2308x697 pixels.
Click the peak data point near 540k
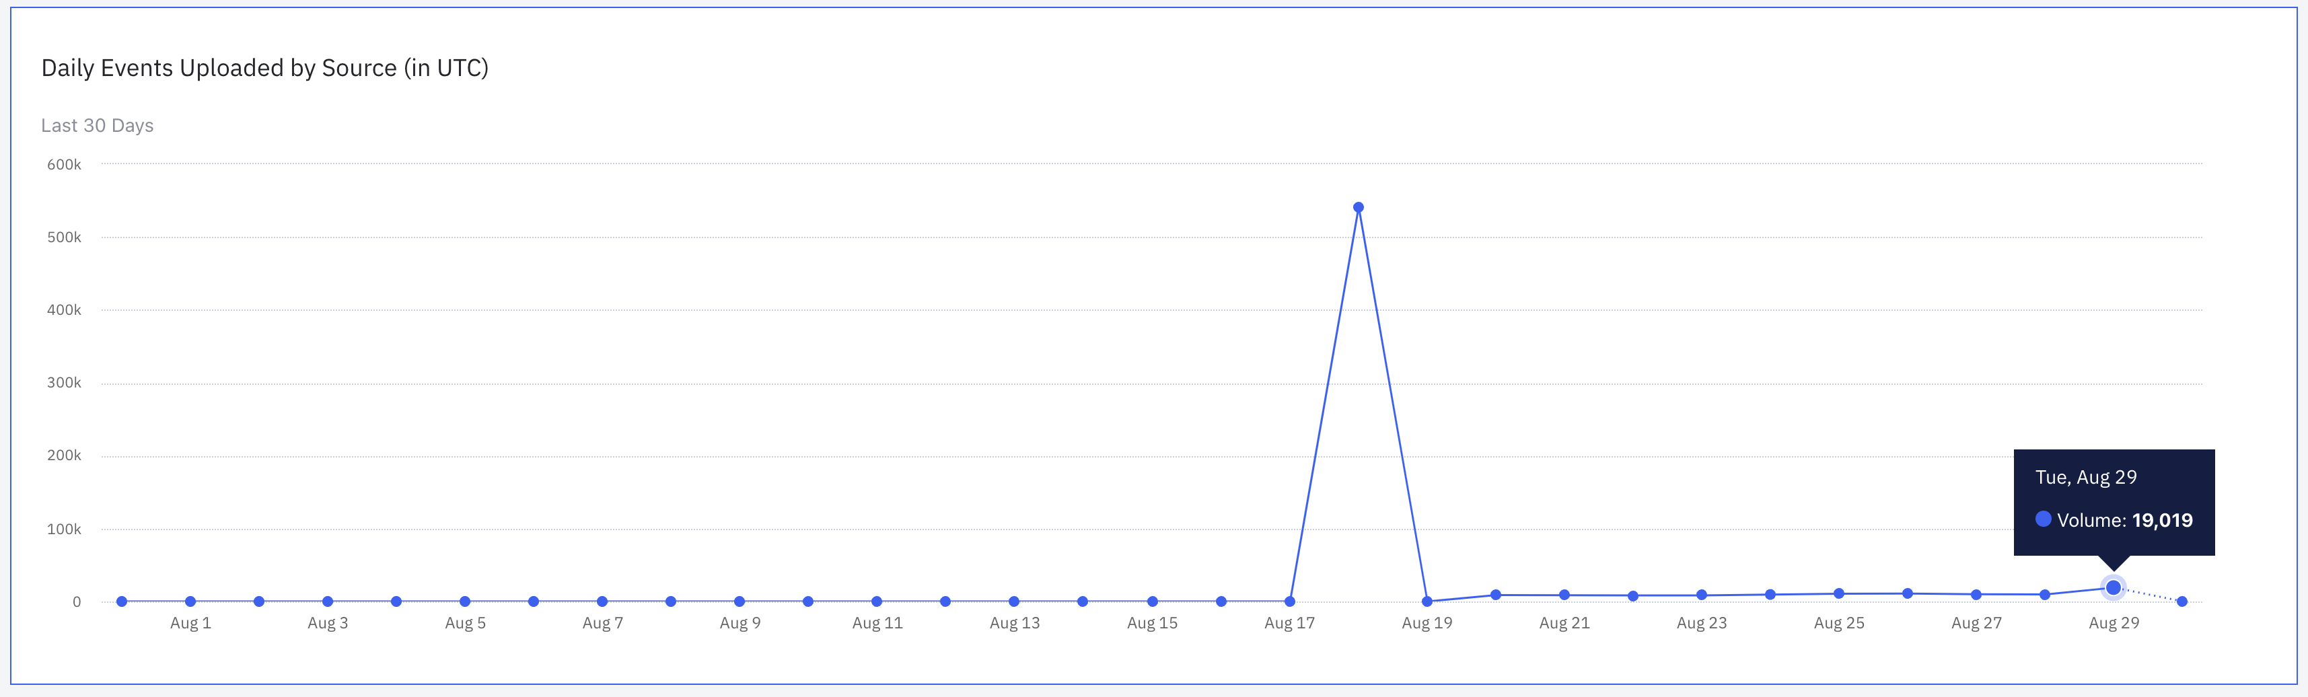point(1359,207)
